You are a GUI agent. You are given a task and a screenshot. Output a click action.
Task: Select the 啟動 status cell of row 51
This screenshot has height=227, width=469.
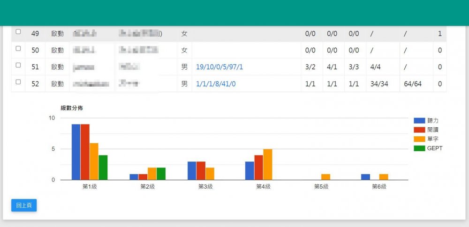tap(57, 67)
